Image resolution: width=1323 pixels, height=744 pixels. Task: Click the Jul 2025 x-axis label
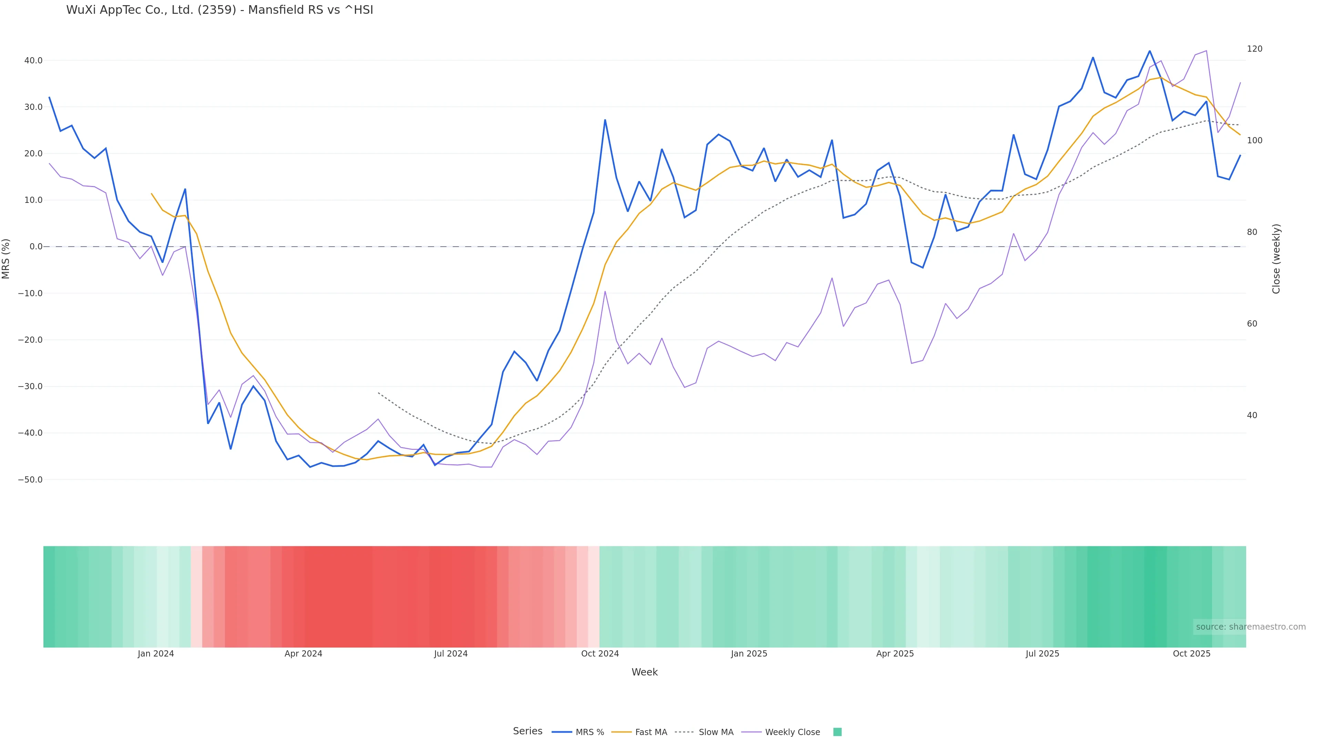[1042, 654]
